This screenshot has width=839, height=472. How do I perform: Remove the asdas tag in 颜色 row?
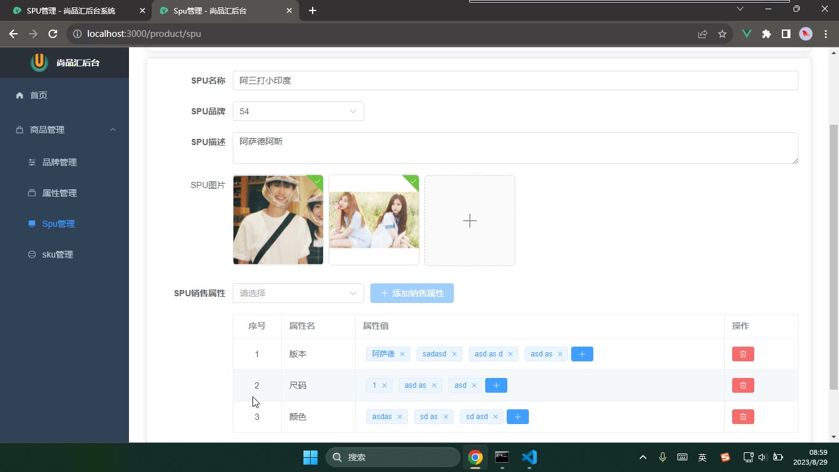pos(400,417)
